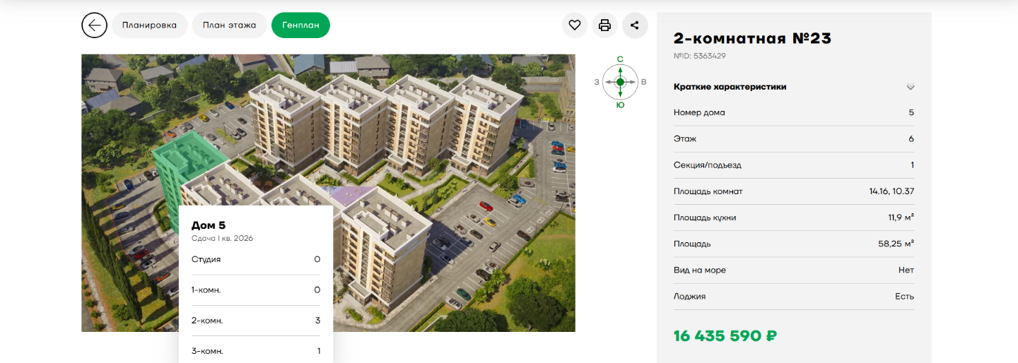Click the Краткие характеристики section heading
The width and height of the screenshot is (1018, 363).
(x=730, y=87)
